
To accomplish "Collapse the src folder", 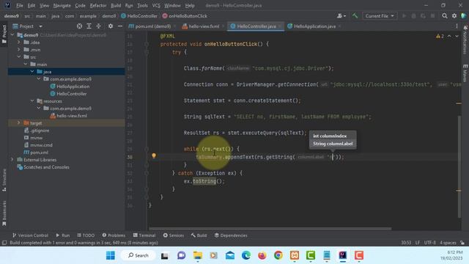I will coord(19,57).
